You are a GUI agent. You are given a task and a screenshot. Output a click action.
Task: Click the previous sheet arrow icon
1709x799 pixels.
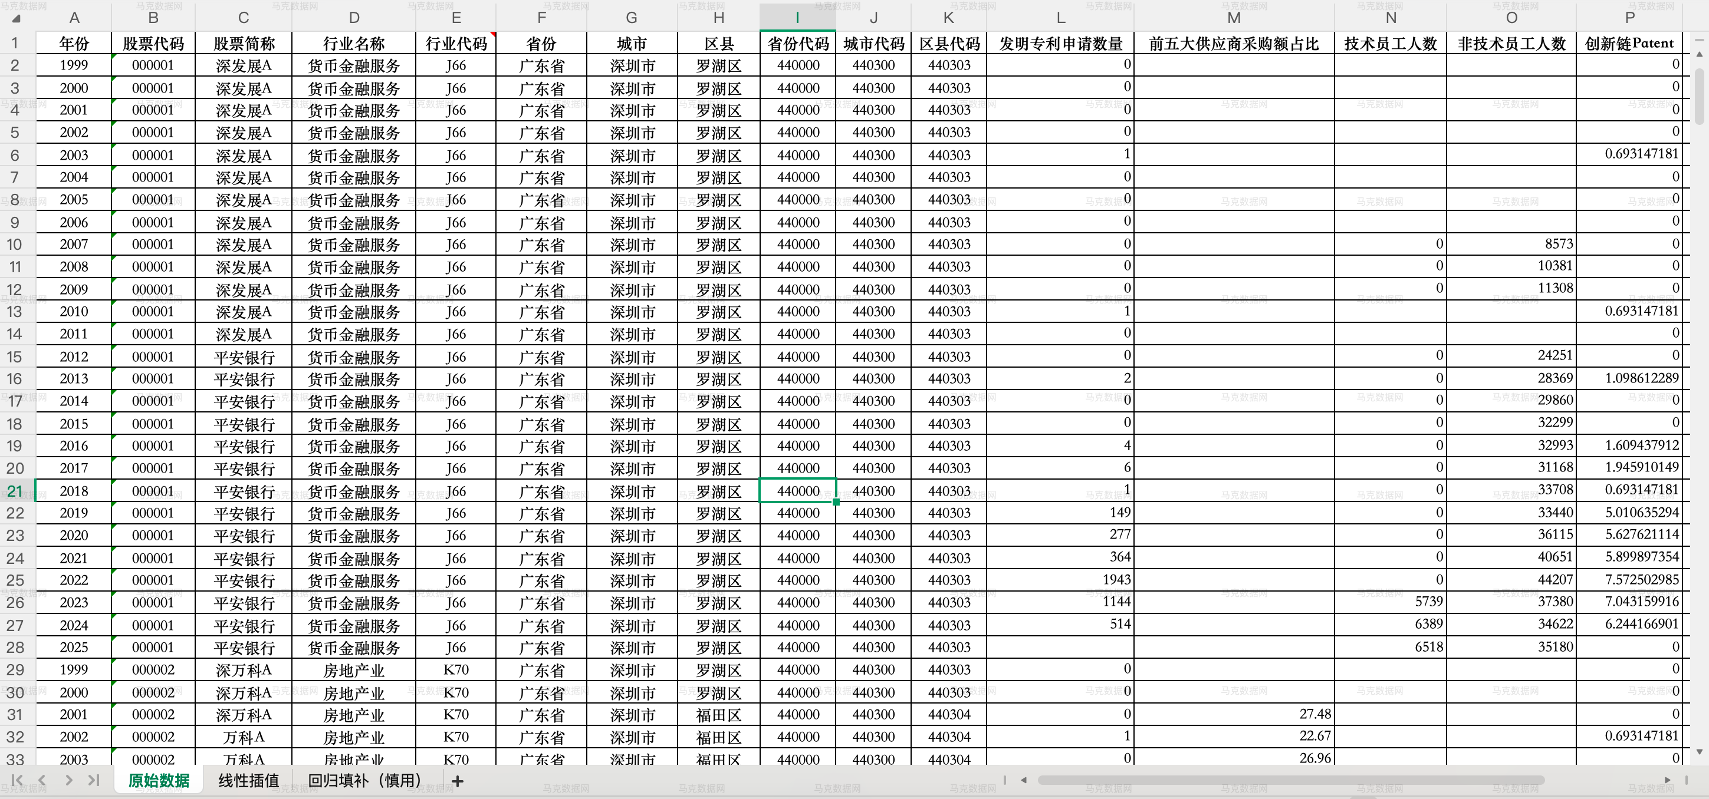coord(42,780)
